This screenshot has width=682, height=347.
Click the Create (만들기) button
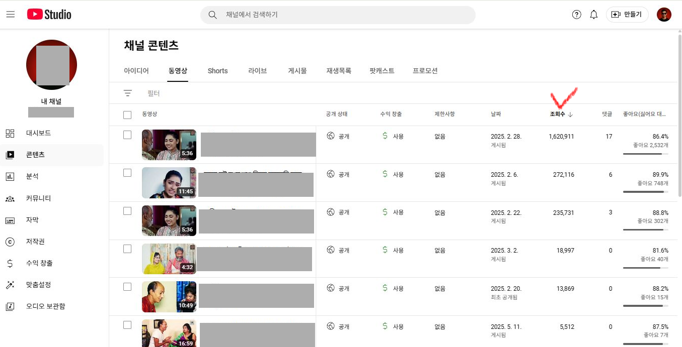coord(627,15)
